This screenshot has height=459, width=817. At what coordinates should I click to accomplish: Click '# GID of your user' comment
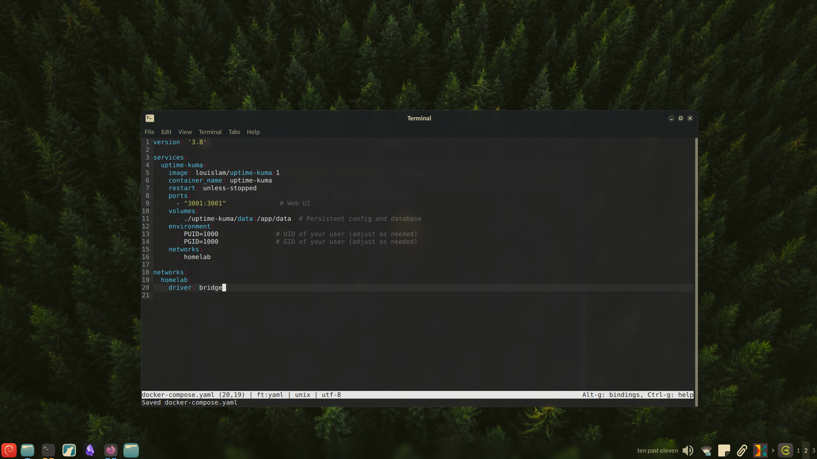[x=310, y=242]
